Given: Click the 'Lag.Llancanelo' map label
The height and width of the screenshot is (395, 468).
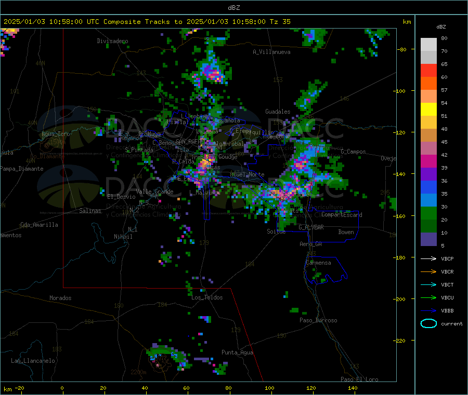Looking at the screenshot, I should pos(33,361).
